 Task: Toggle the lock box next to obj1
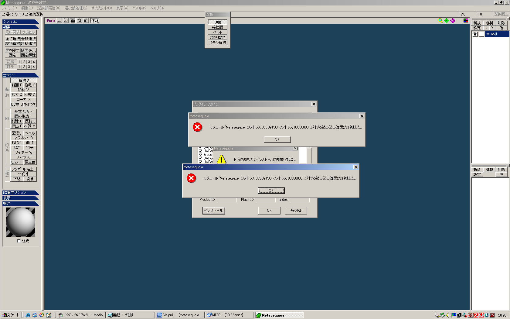pyautogui.click(x=481, y=34)
